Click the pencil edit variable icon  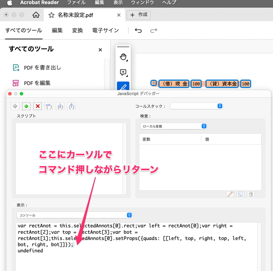click(230, 194)
